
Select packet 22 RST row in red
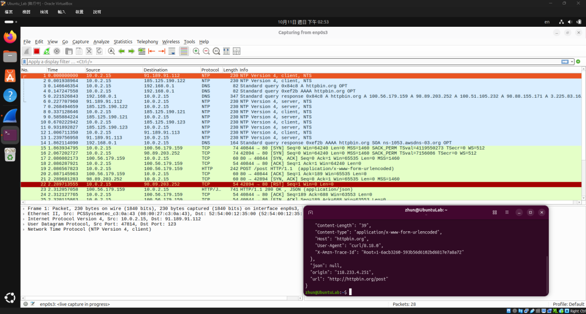tap(301, 184)
